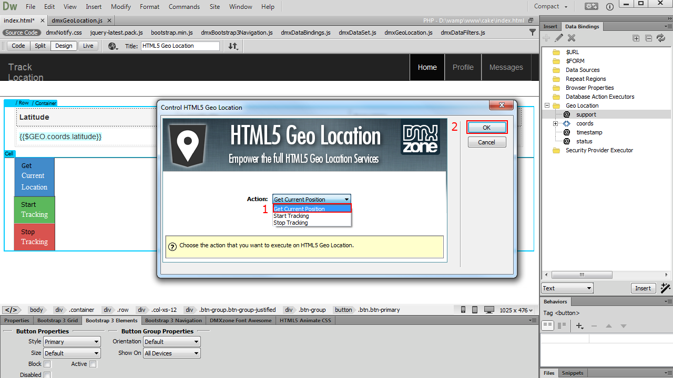Open the Style dropdown set to Primary
Screen dimensions: 673x378
click(72, 342)
